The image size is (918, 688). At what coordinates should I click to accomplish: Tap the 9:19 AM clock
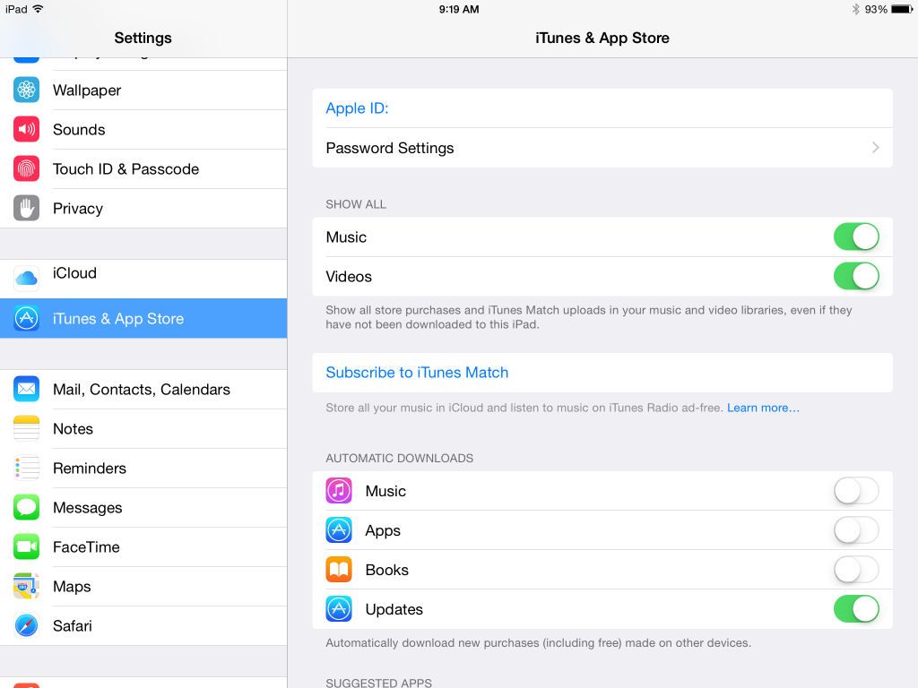pyautogui.click(x=459, y=9)
